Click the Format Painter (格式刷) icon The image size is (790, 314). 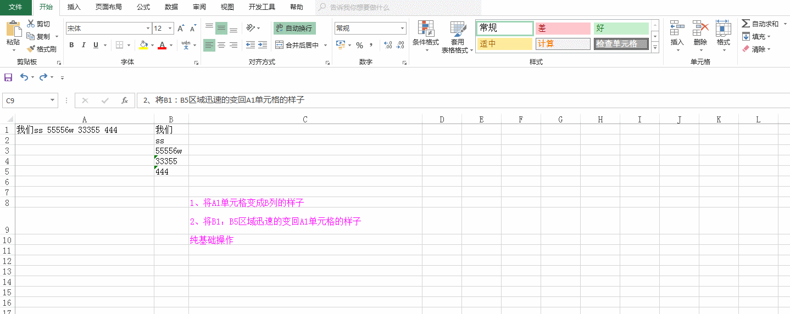[x=31, y=49]
